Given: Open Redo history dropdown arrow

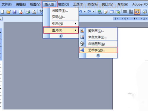Looking at the screenshot, I should point(94,12).
